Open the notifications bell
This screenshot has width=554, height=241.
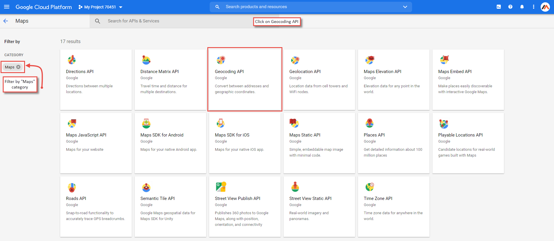pos(522,7)
